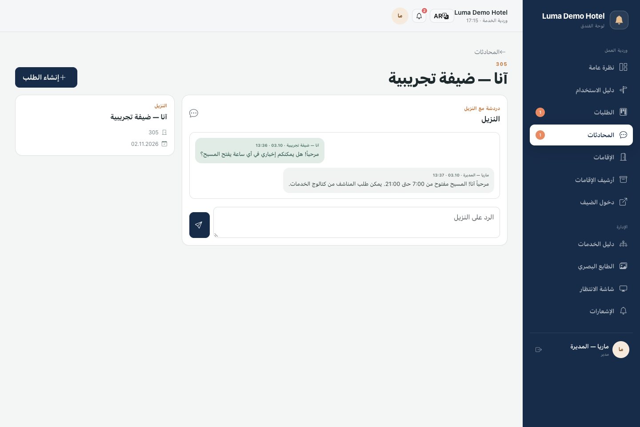Click the orange 305 label above heading
The width and height of the screenshot is (640, 427).
click(501, 64)
